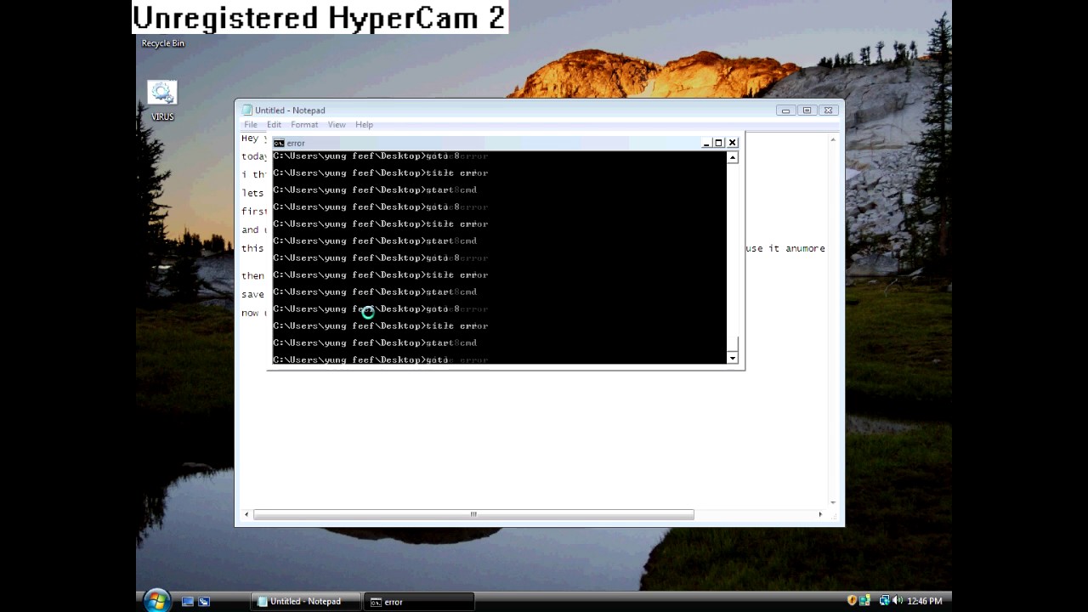Open the Windows Start orb

[x=156, y=601]
